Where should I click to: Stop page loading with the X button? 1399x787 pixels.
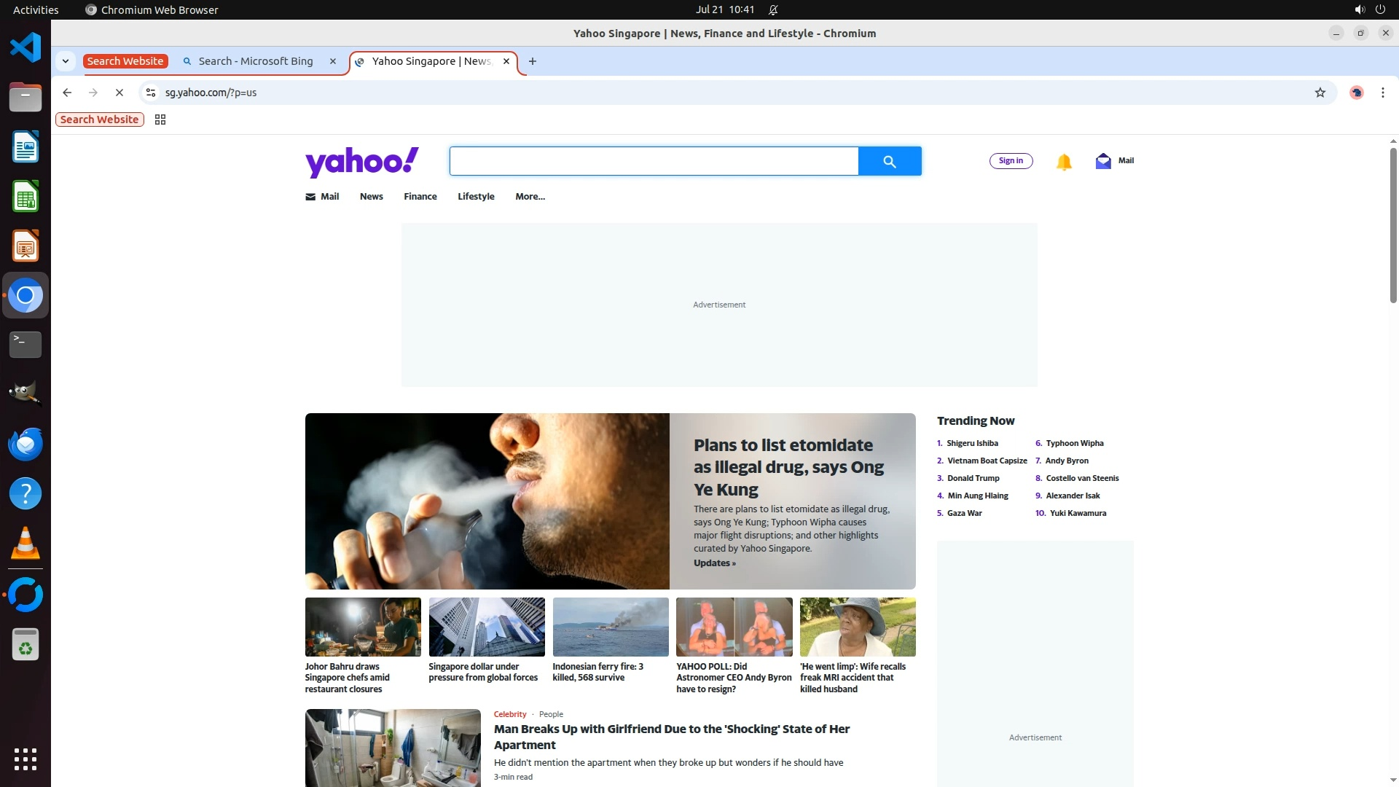pos(119,93)
